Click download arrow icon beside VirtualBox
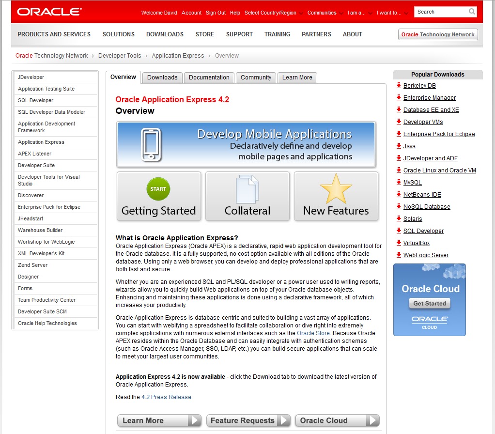The width and height of the screenshot is (495, 434). click(x=399, y=243)
